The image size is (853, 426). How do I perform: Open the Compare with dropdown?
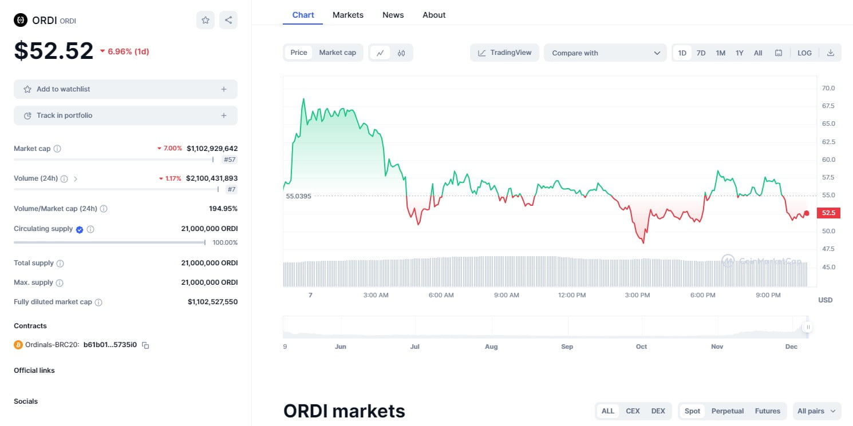tap(606, 53)
